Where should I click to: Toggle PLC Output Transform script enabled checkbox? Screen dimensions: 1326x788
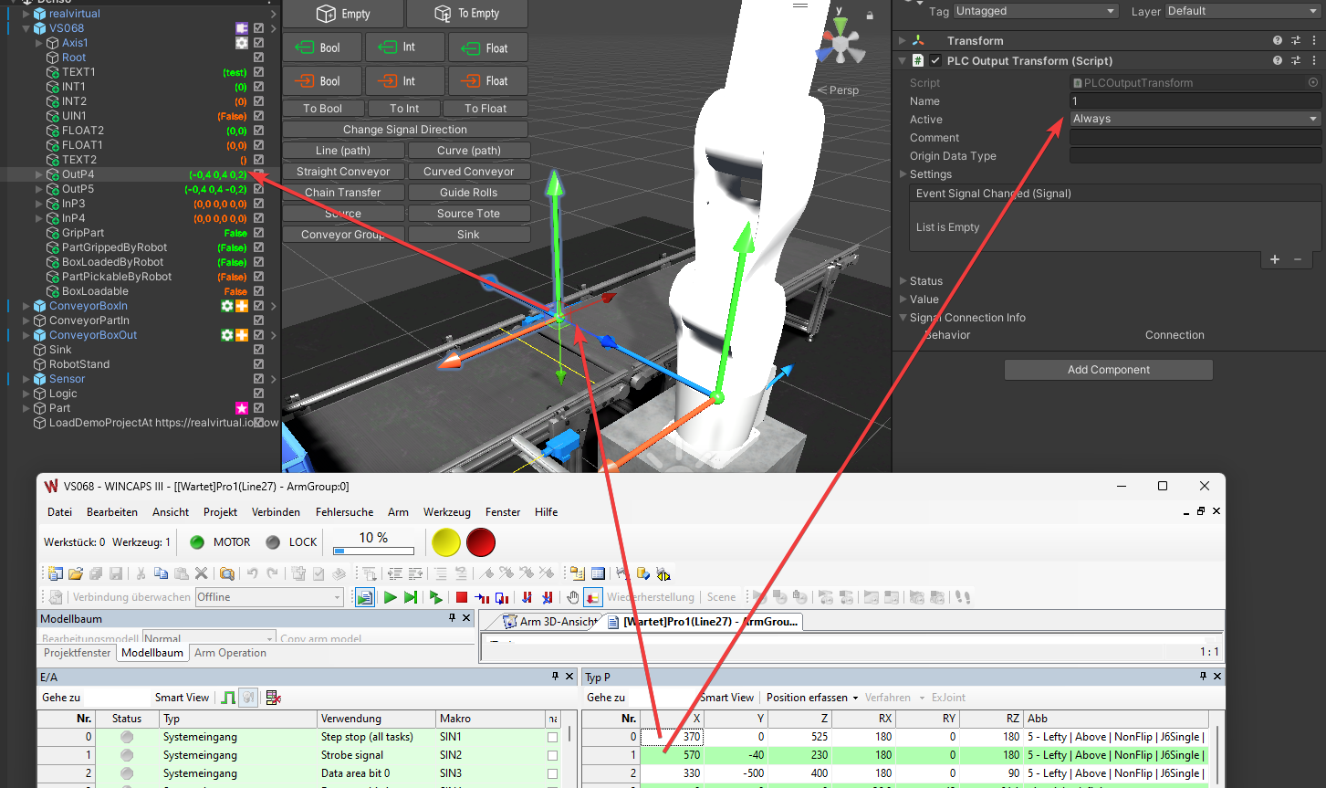pos(935,61)
